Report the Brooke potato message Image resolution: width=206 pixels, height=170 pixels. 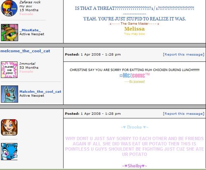[x=183, y=113]
